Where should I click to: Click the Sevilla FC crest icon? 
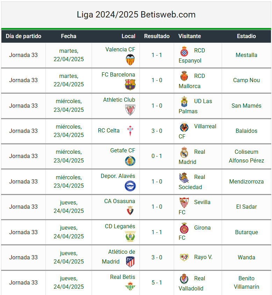[x=184, y=202]
